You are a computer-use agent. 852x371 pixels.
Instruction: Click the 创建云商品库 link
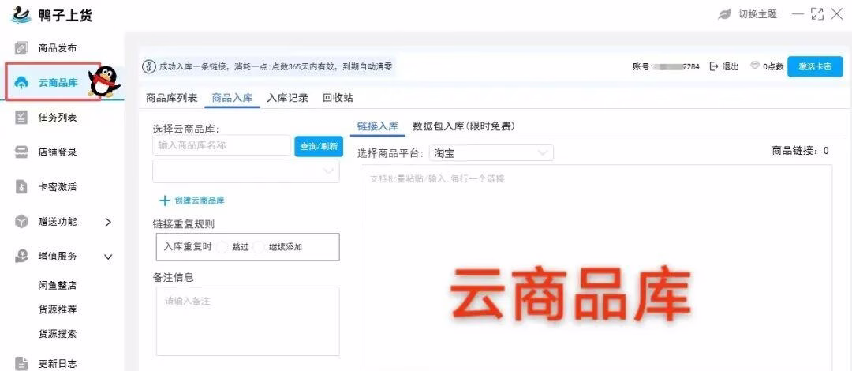click(x=192, y=200)
